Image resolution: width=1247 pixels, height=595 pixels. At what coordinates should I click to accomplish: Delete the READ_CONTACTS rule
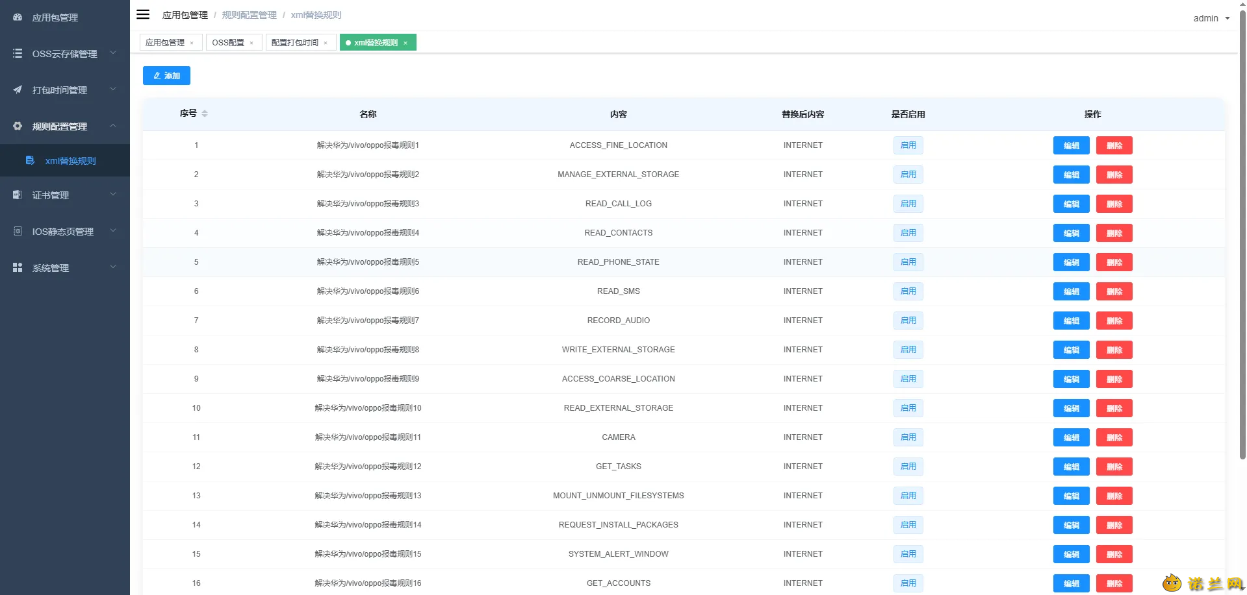1114,233
